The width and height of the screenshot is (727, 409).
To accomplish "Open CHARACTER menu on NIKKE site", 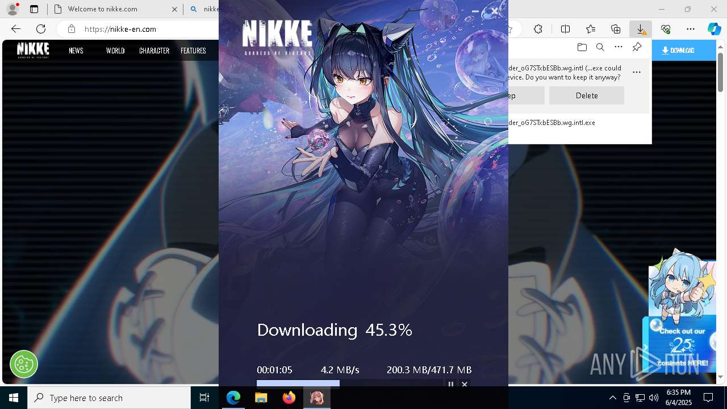I will coord(154,51).
